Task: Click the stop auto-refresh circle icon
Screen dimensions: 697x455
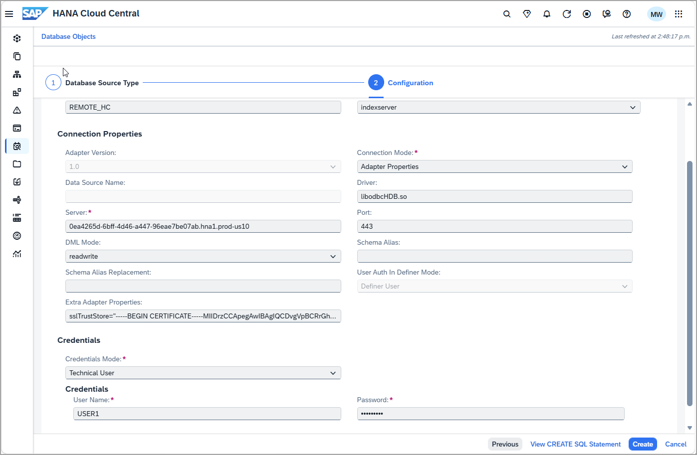Action: coord(587,14)
